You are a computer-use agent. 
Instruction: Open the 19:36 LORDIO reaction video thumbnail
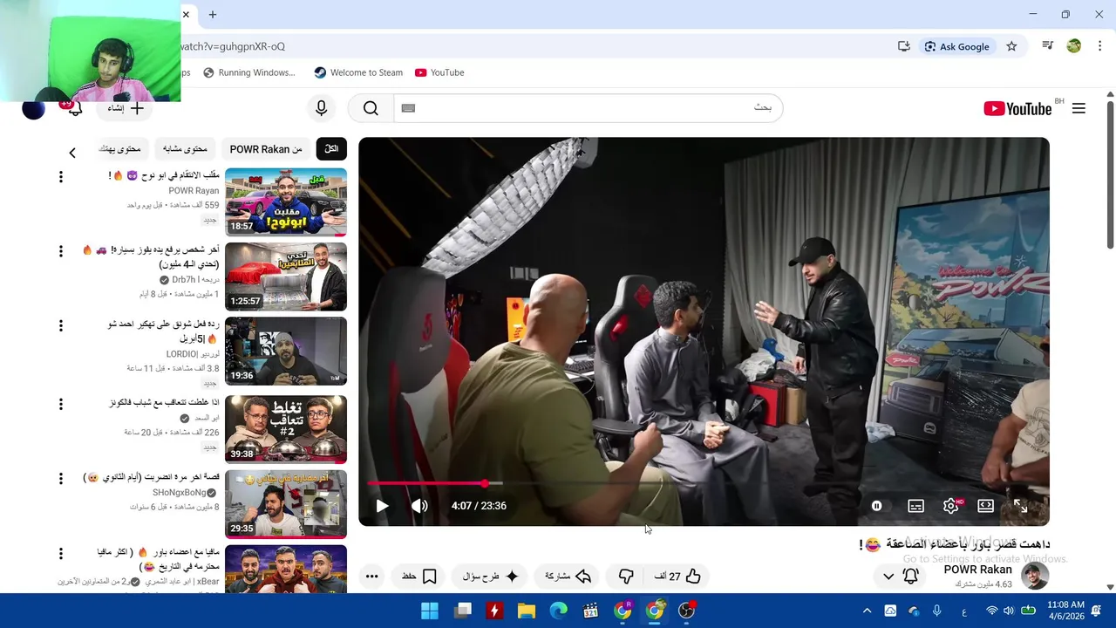[x=286, y=352]
